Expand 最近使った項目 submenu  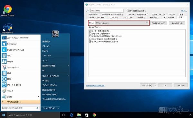pos(68,66)
